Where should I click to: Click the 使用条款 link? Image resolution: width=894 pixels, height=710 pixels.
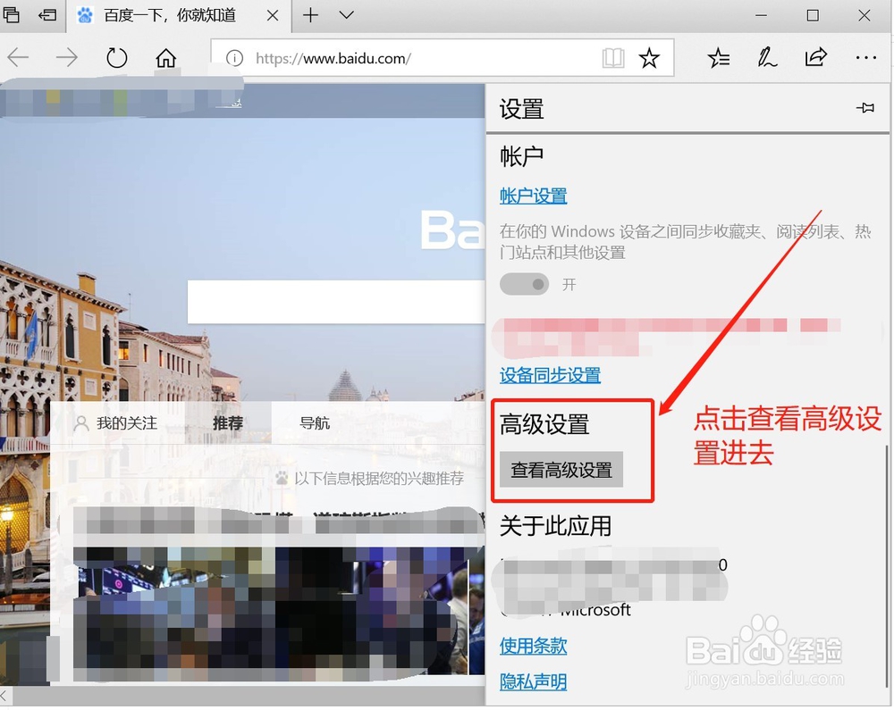point(533,646)
